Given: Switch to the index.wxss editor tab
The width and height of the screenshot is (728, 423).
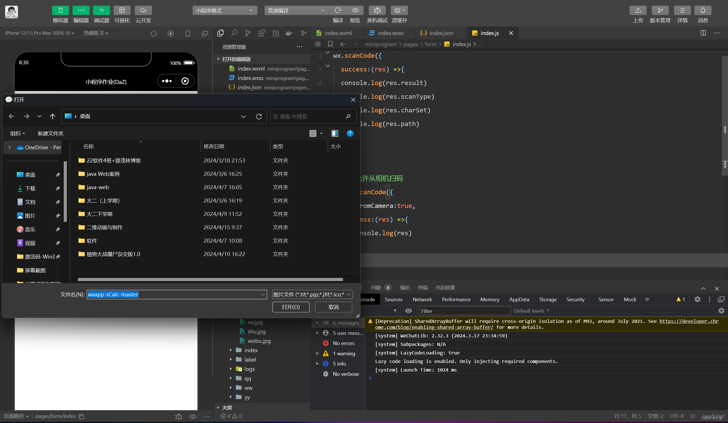Looking at the screenshot, I should (390, 33).
